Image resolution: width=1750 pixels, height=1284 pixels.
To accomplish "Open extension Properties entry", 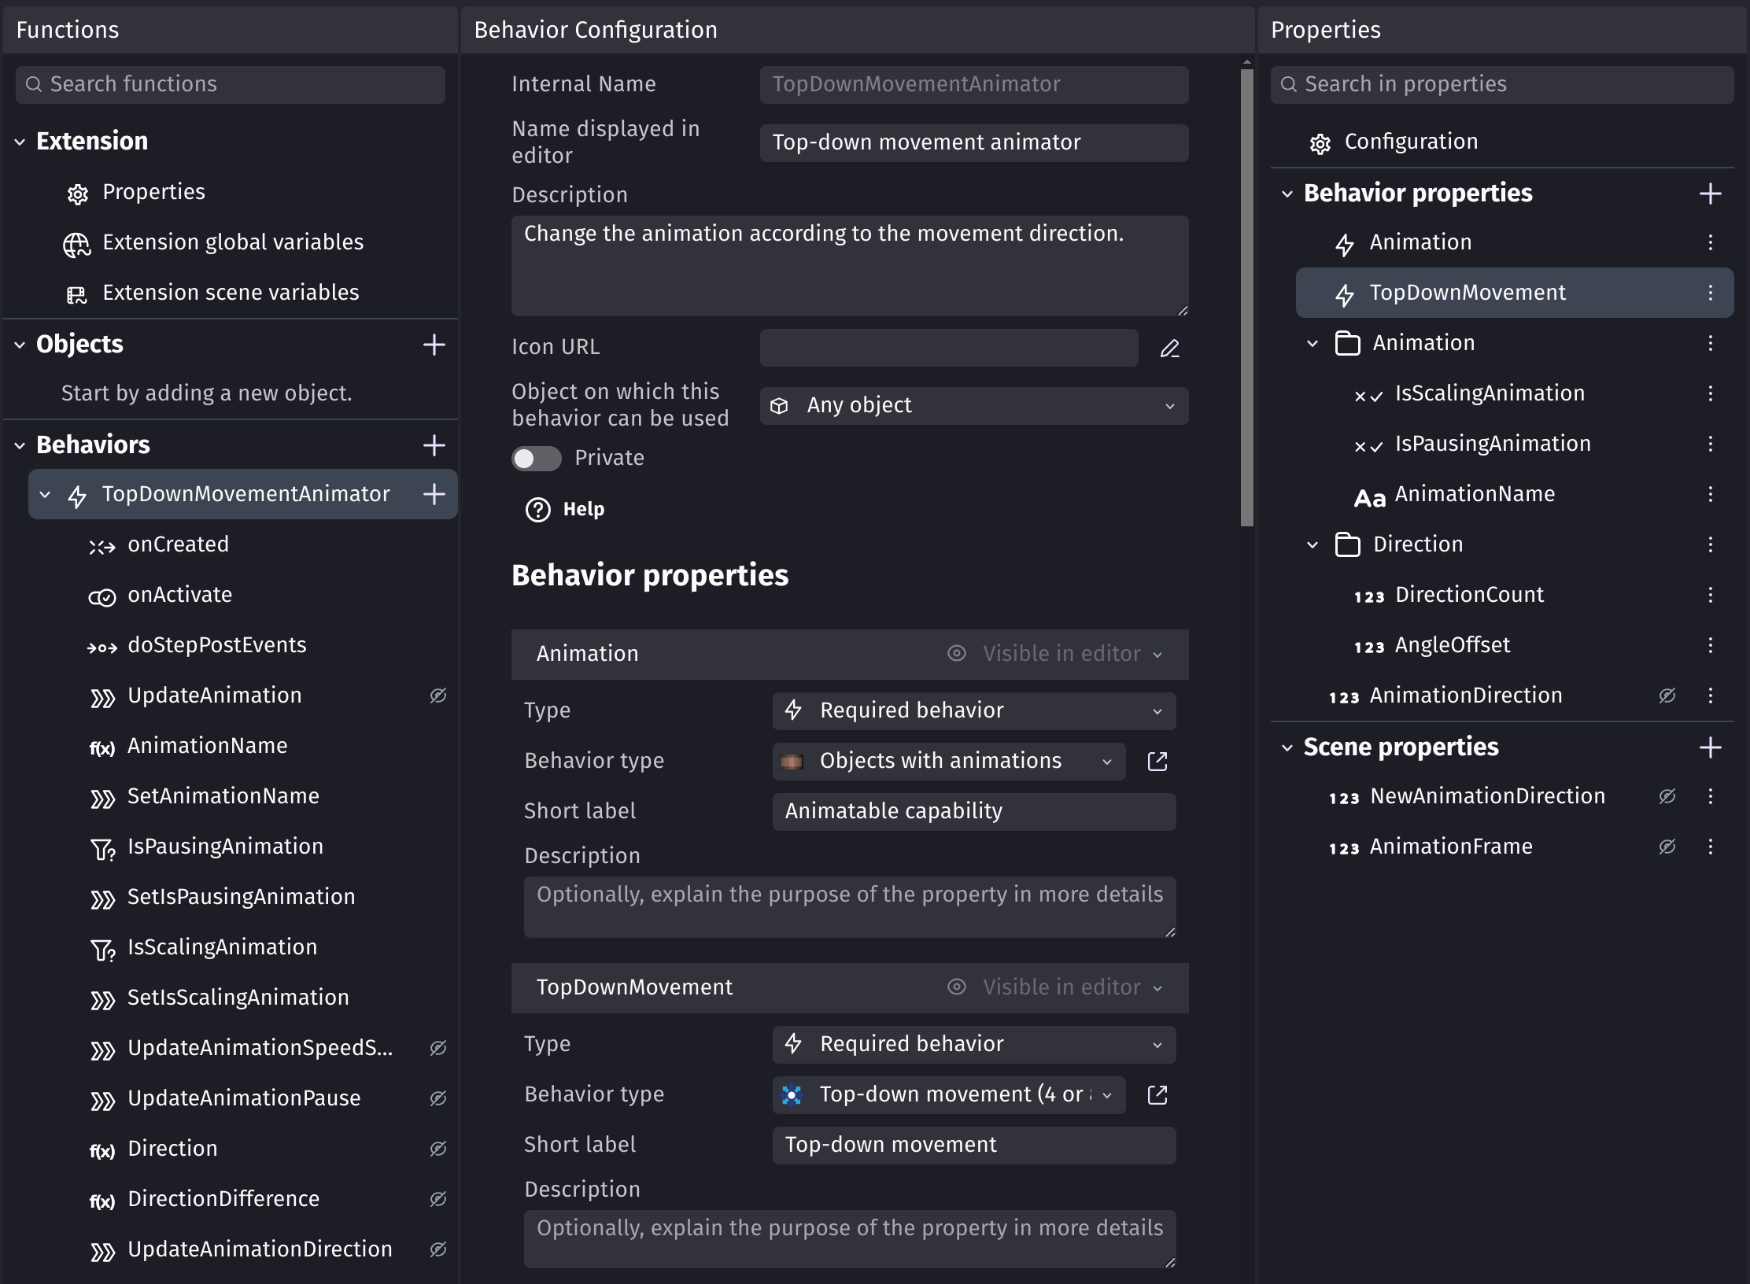I will pyautogui.click(x=153, y=192).
